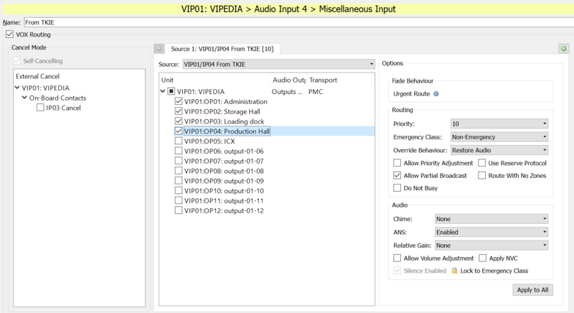This screenshot has width=574, height=313.
Task: Open the Priority dropdown
Action: [499, 124]
